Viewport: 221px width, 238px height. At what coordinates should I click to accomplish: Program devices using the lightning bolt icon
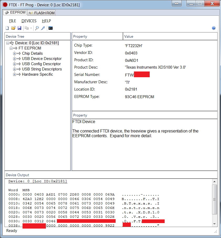(43, 28)
